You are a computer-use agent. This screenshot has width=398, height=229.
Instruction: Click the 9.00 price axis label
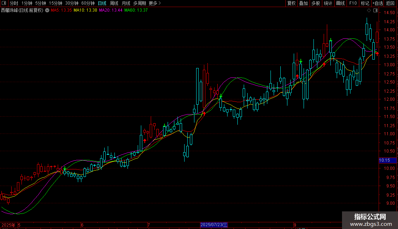coord(390,203)
